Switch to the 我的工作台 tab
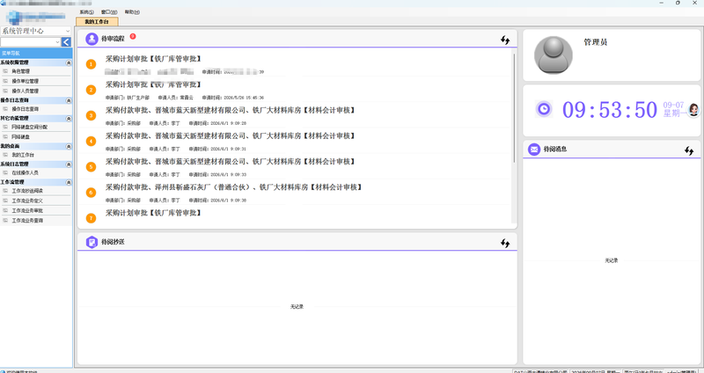The image size is (704, 373). [x=97, y=21]
